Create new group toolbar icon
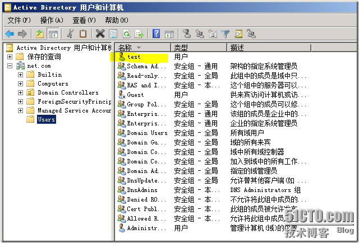This screenshot has height=243, width=359. 200,34
